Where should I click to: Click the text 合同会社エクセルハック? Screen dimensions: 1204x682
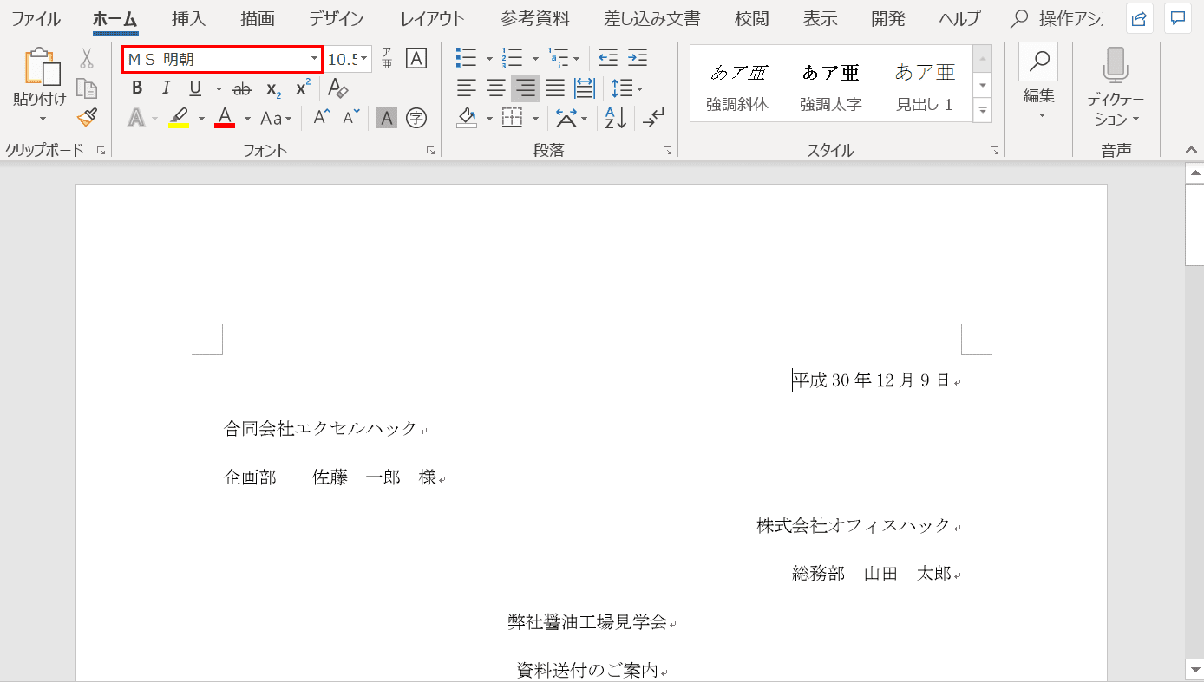(321, 428)
